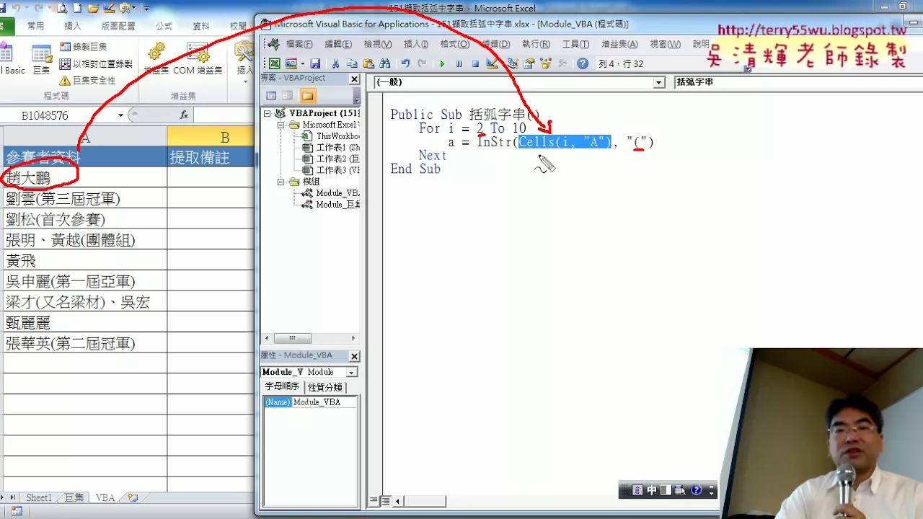Open the 執行(R) menu in VBA editor
923x519 pixels.
[x=536, y=44]
